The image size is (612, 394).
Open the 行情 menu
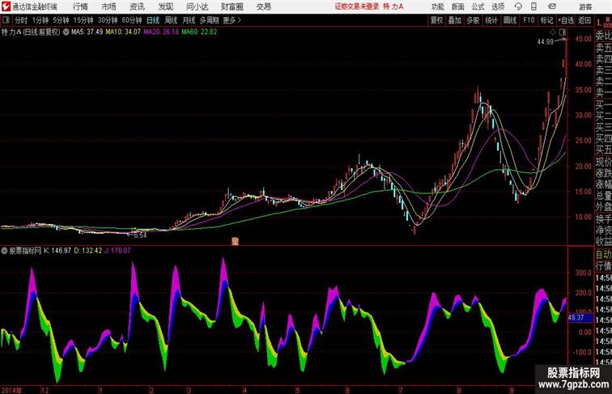click(80, 6)
